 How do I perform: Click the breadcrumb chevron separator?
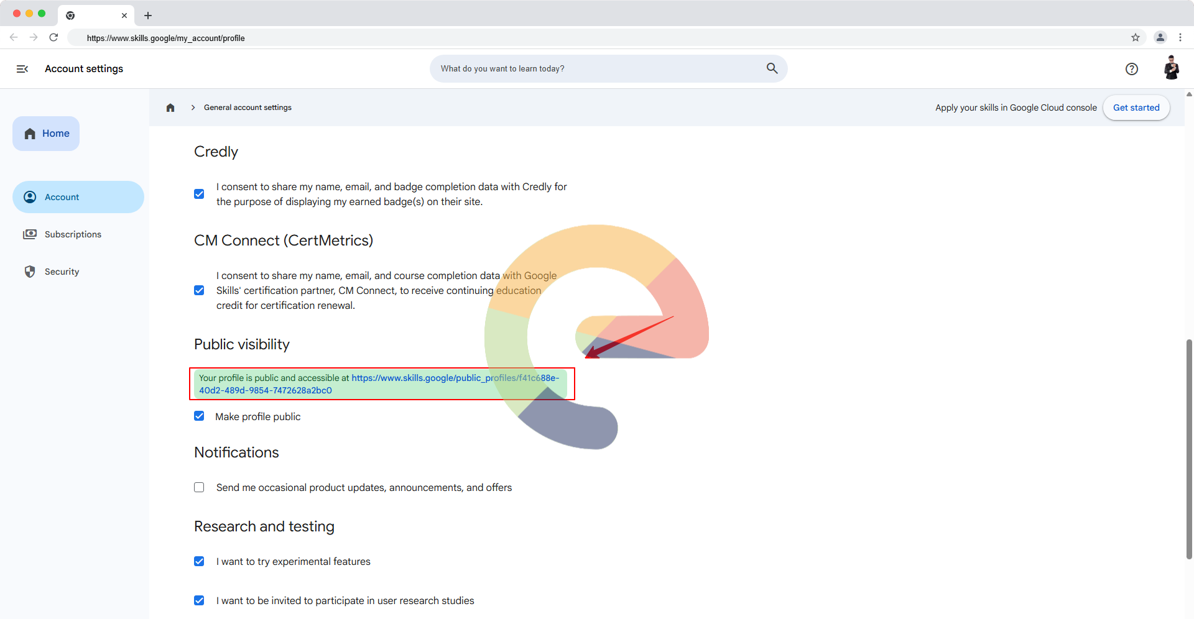pyautogui.click(x=193, y=108)
